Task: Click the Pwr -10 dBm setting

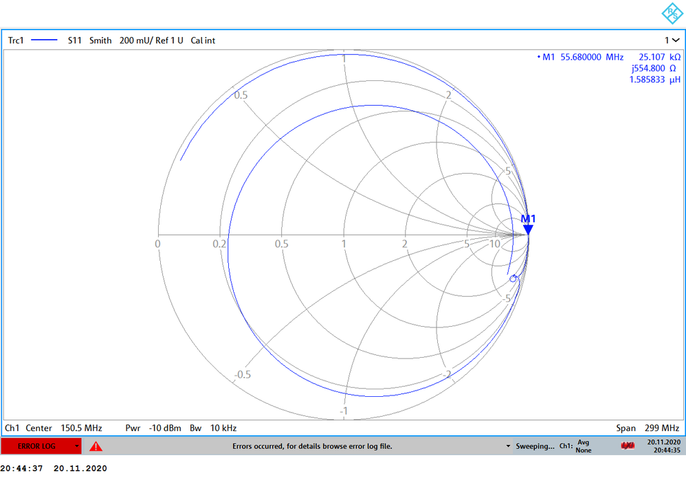Action: point(153,428)
